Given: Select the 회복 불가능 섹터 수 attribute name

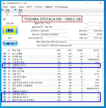Looking at the screenshot, I should click(x=20, y=97).
